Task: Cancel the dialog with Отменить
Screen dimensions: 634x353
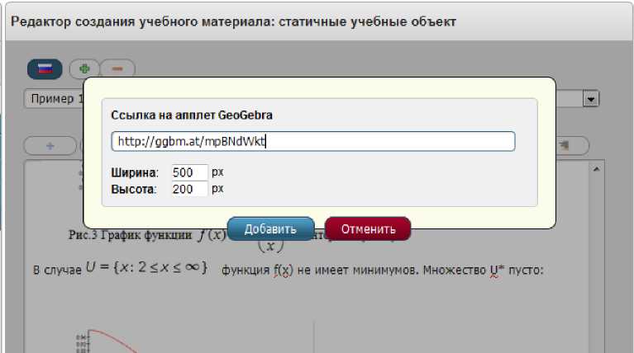Action: click(x=368, y=228)
